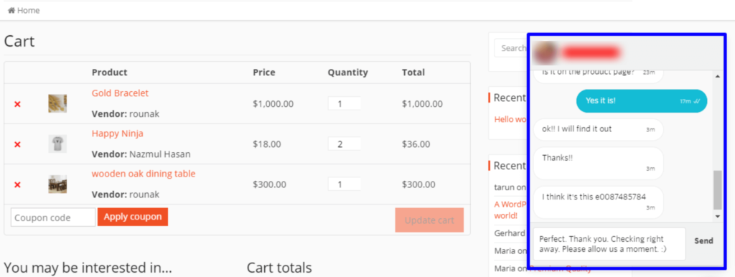
Task: Click chat user avatar in header
Action: (x=546, y=52)
